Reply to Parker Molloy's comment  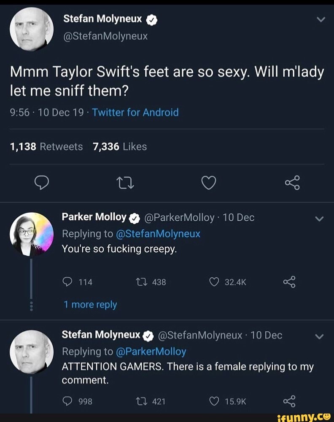click(x=67, y=281)
